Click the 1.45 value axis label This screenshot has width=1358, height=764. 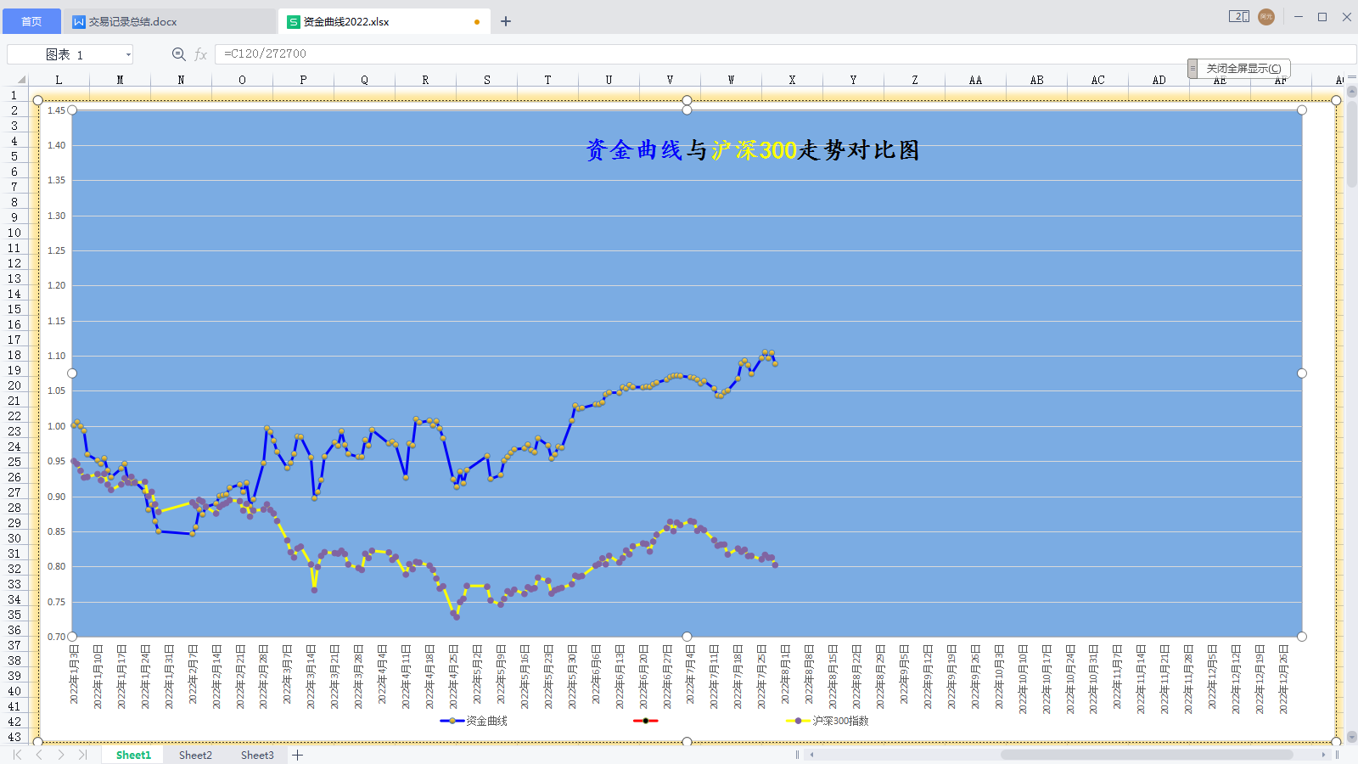56,110
